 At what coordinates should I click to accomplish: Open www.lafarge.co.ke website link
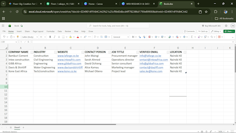[x=68, y=56]
